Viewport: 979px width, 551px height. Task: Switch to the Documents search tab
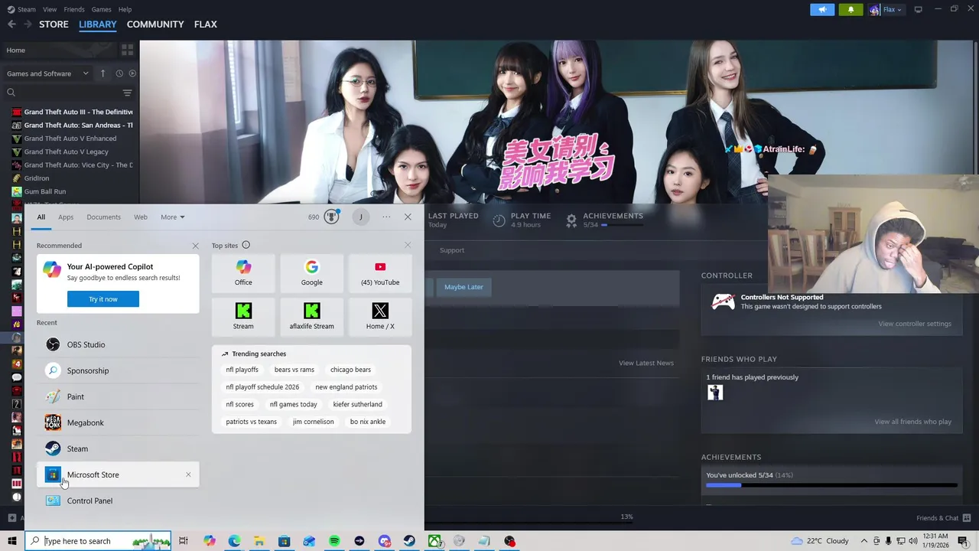pyautogui.click(x=103, y=217)
